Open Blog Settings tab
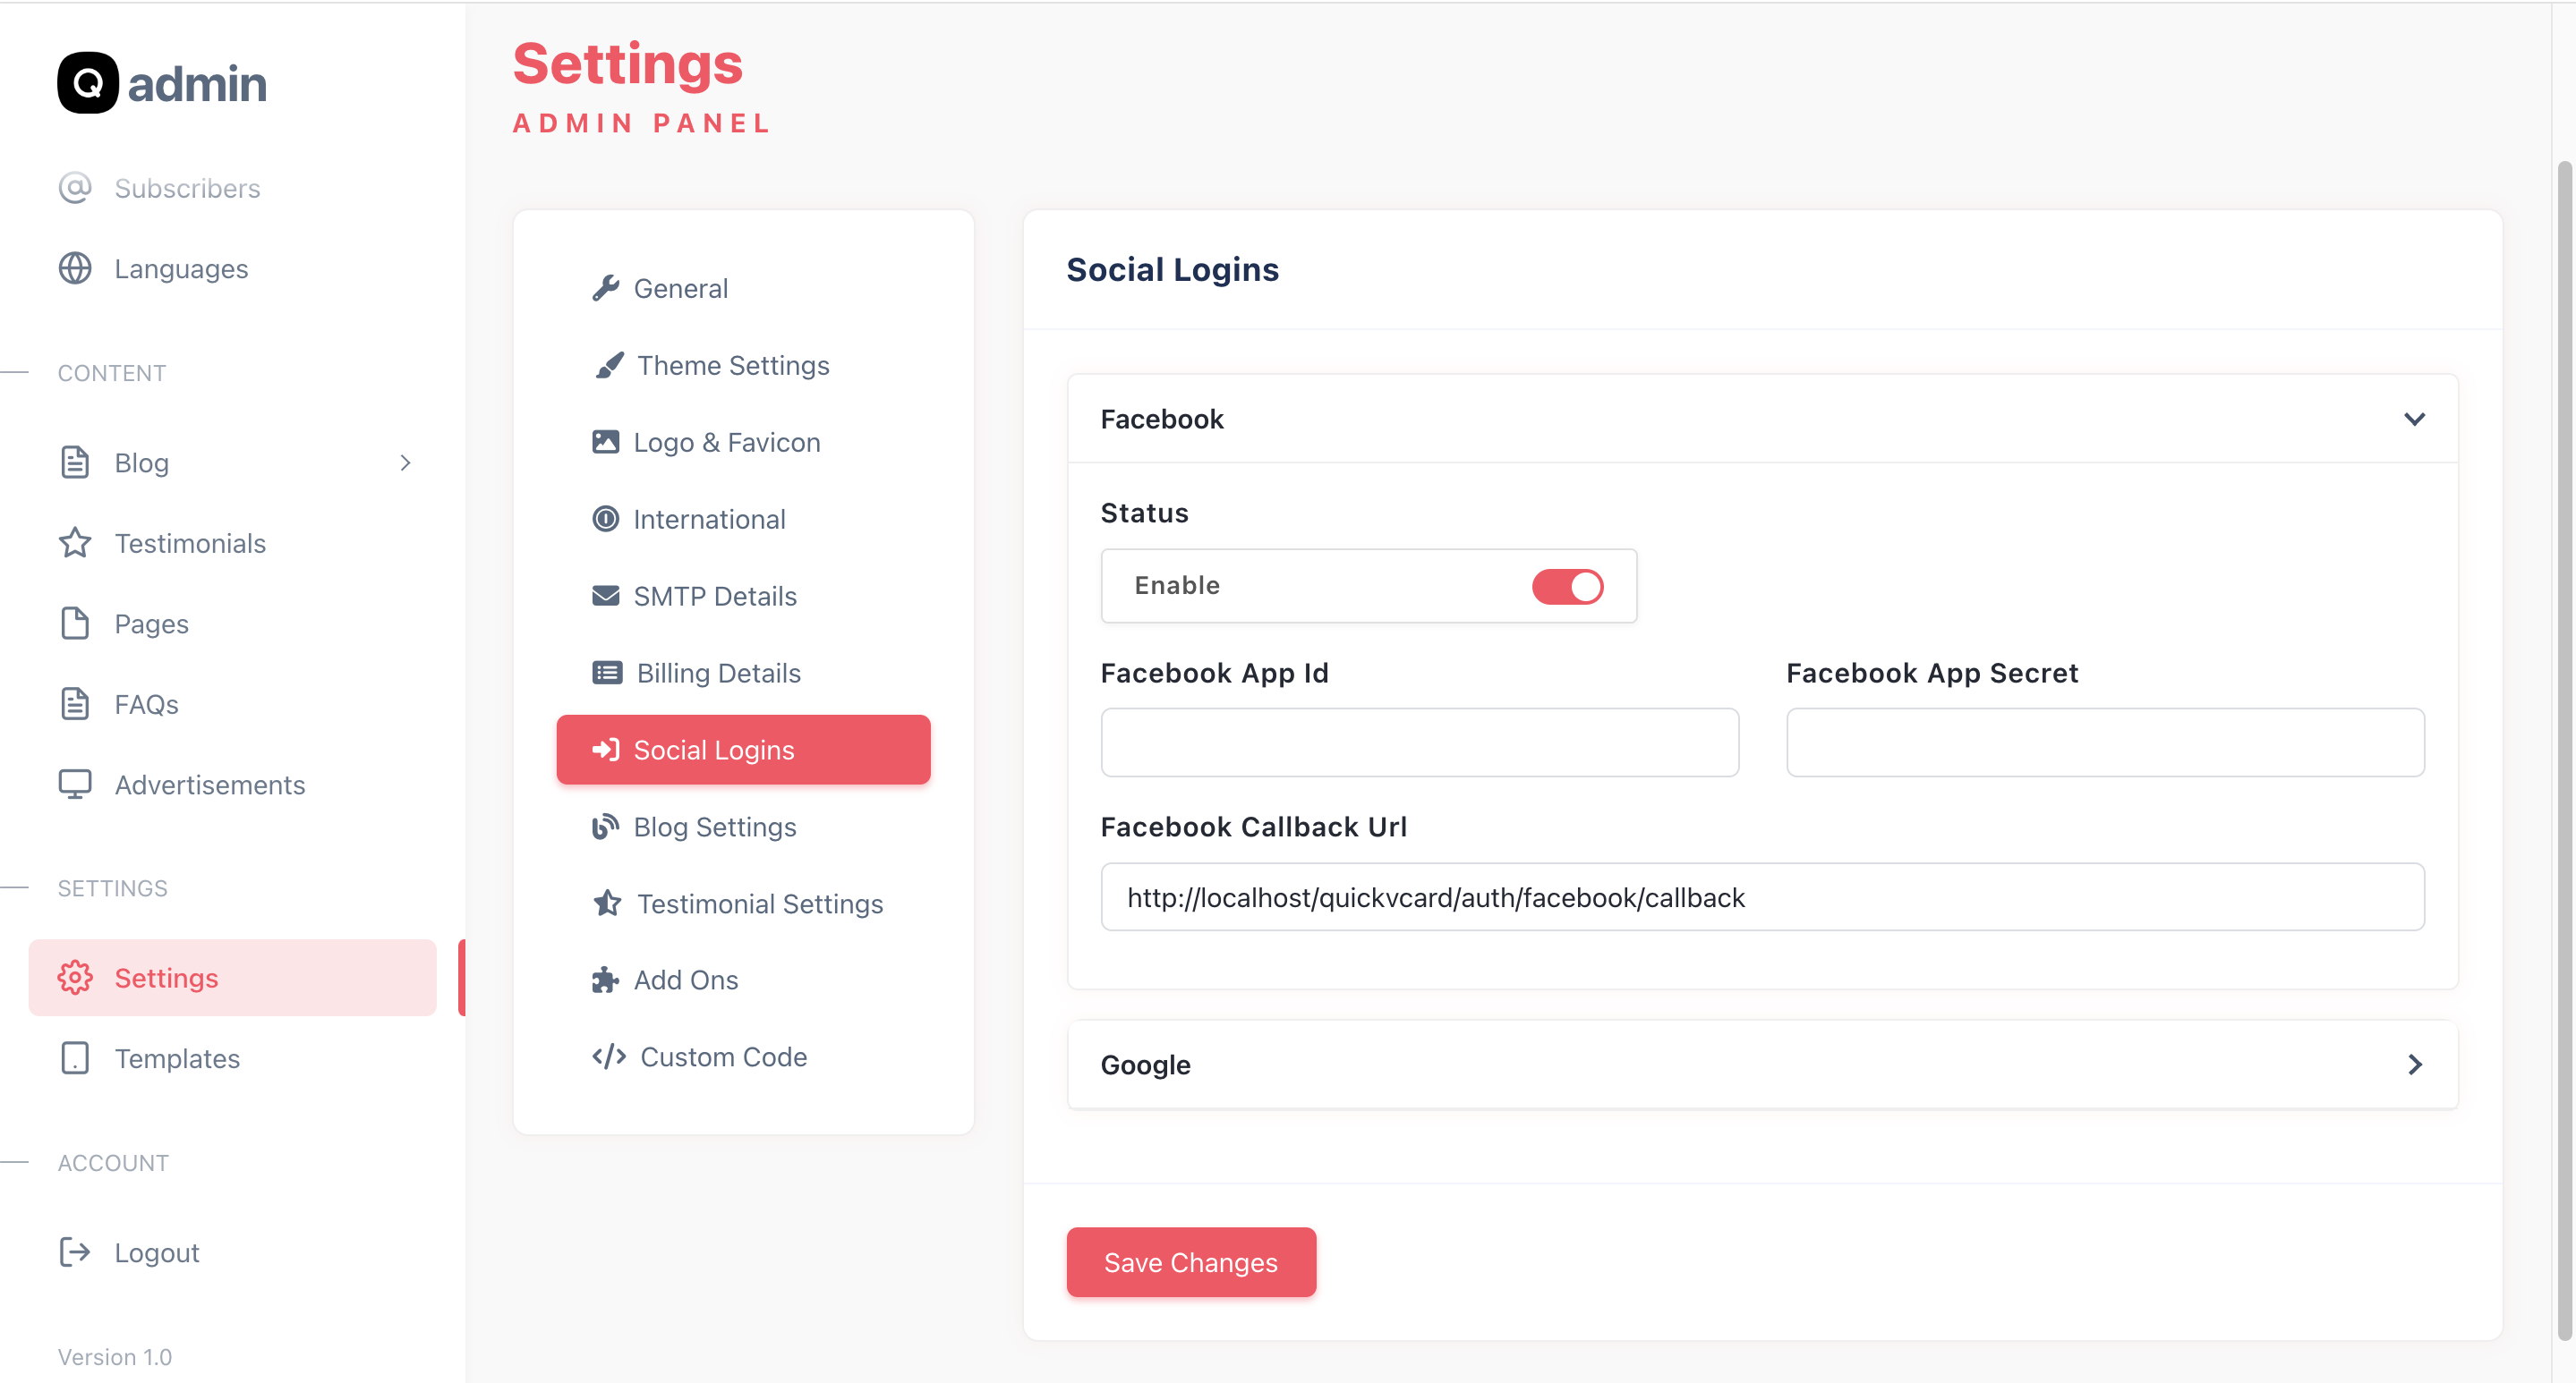Image resolution: width=2576 pixels, height=1383 pixels. (x=714, y=827)
